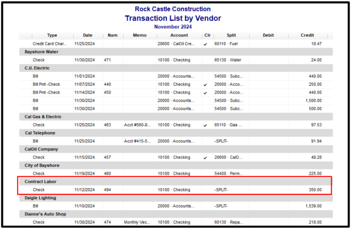Click the 350.00 credit amount

coord(315,190)
